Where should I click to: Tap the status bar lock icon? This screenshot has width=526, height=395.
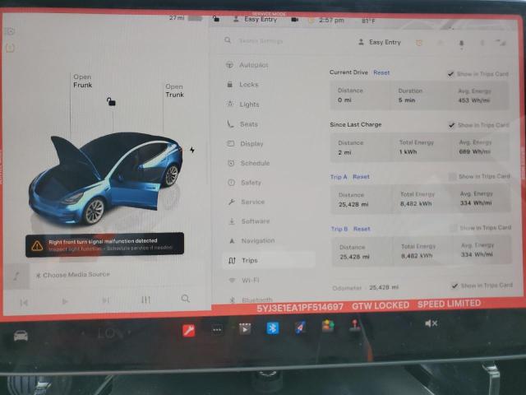216,19
